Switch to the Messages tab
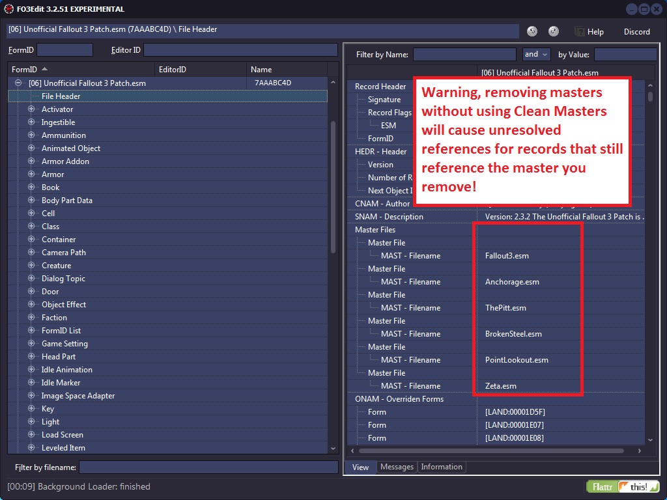 click(397, 467)
